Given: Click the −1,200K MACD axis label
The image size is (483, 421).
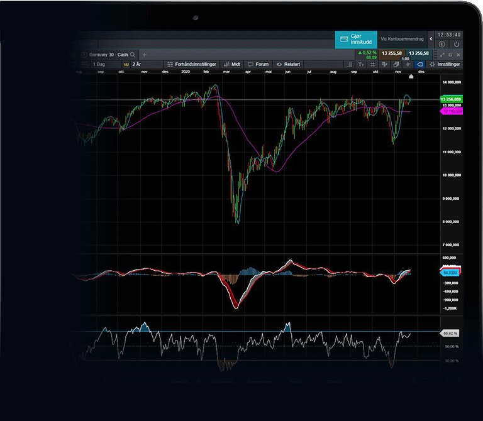Looking at the screenshot, I should [450, 309].
